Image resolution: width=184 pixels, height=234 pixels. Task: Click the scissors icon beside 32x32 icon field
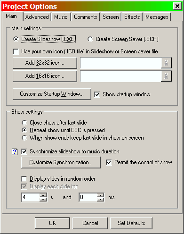click(166, 63)
